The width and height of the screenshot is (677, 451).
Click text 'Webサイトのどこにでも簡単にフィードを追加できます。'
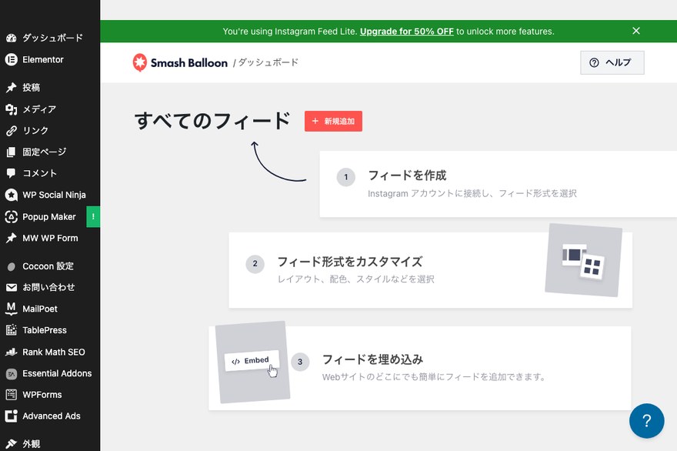pyautogui.click(x=434, y=377)
